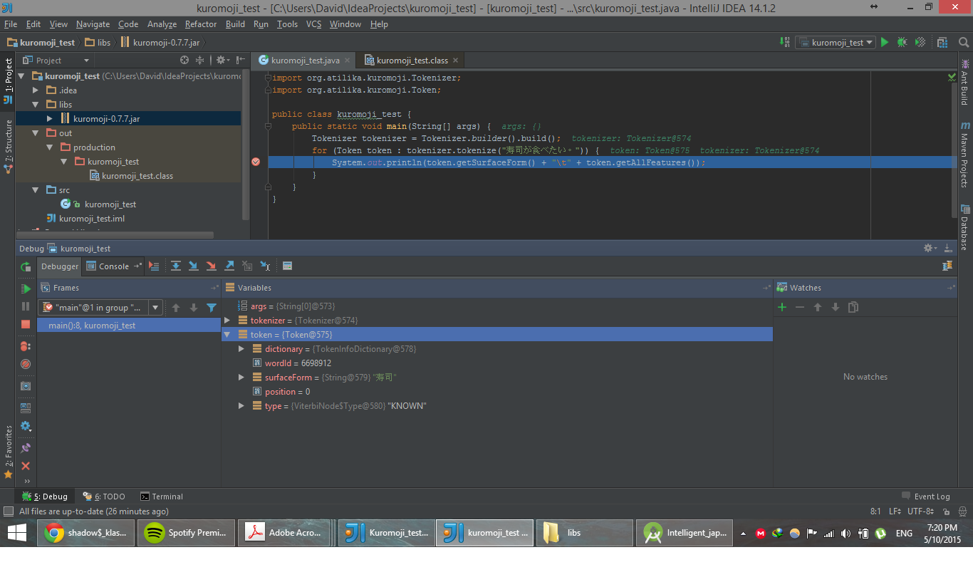Toggle Mute Breakpoints in debug sidebar
Viewport: 973px width, 577px height.
click(x=26, y=364)
